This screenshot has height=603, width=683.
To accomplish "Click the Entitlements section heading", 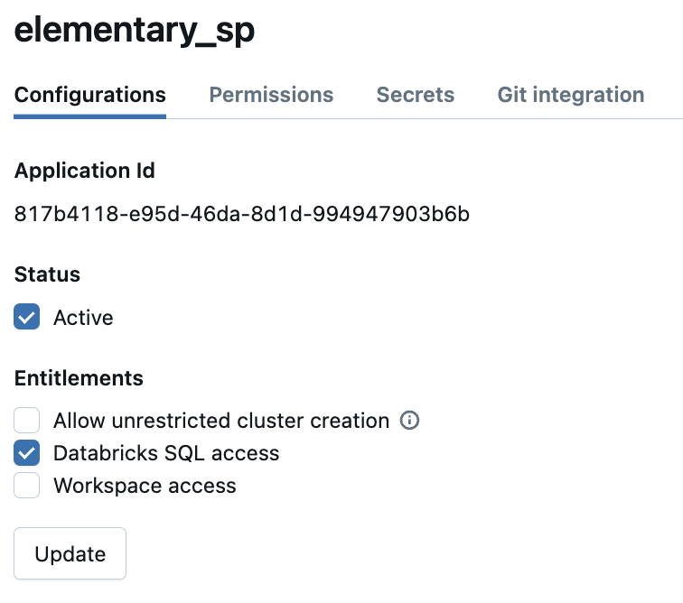I will [x=79, y=378].
